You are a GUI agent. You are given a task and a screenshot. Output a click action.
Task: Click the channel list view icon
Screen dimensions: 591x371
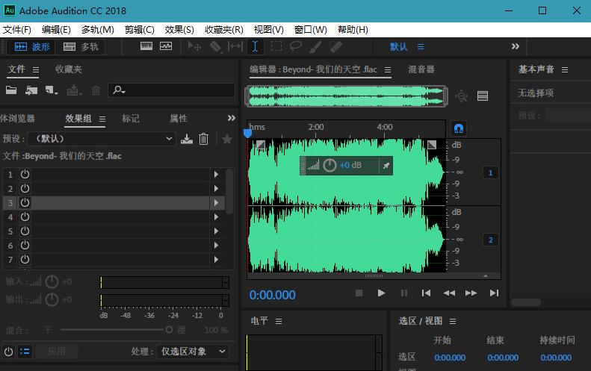483,96
